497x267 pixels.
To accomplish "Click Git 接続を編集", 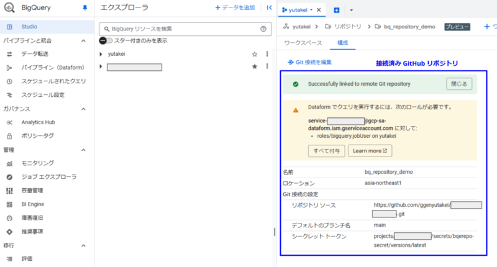I will pos(309,62).
